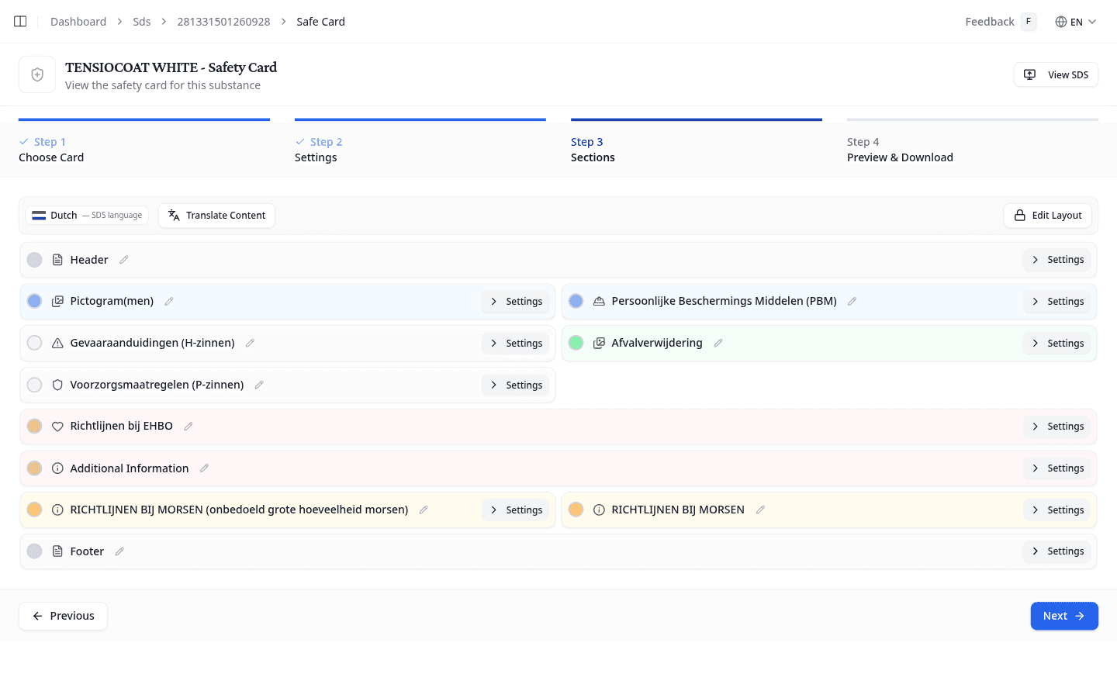Screen dimensions: 1117x698
Task: Click pencil icon in the right-hand RICHTLIJNEN BIJ MORSEN card
Action: [760, 510]
